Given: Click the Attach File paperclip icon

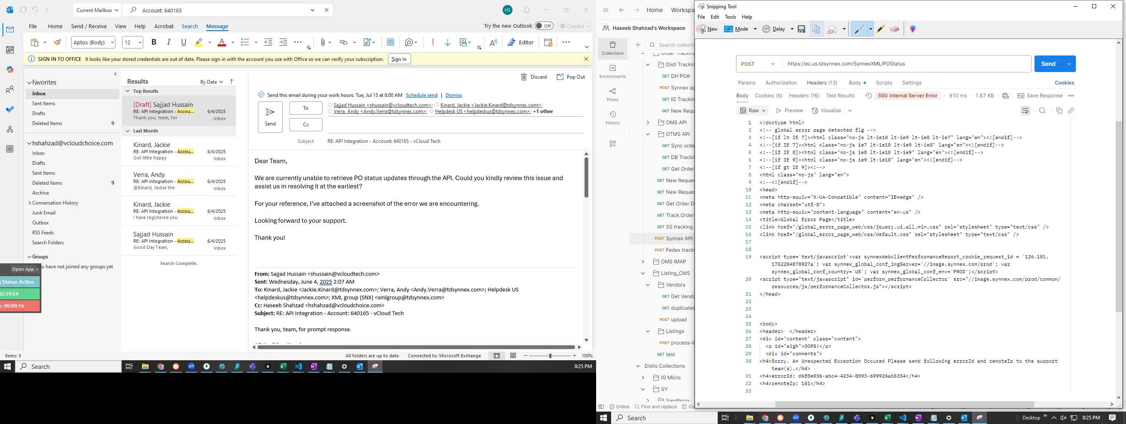Looking at the screenshot, I should coord(322,42).
